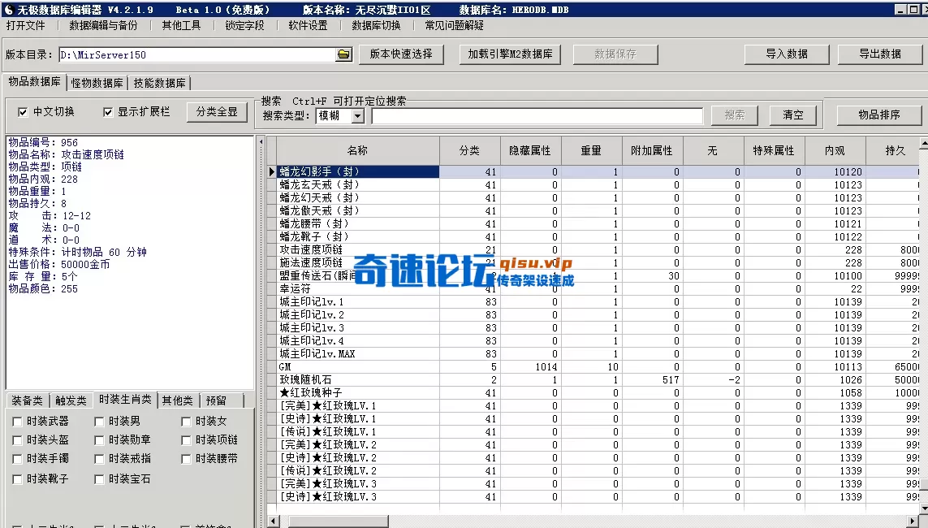Open the 锁定字段 menu
The height and width of the screenshot is (528, 928).
click(x=244, y=25)
